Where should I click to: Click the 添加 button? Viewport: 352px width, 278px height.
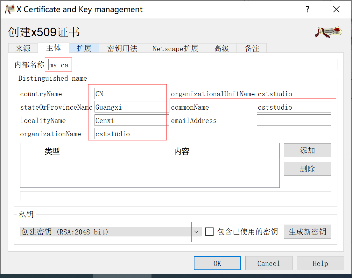point(307,150)
